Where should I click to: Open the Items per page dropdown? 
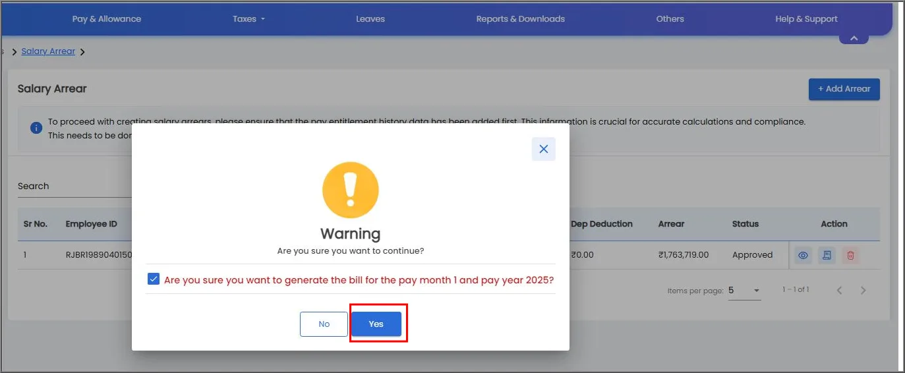click(x=745, y=291)
